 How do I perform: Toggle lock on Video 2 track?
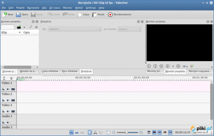3,100
